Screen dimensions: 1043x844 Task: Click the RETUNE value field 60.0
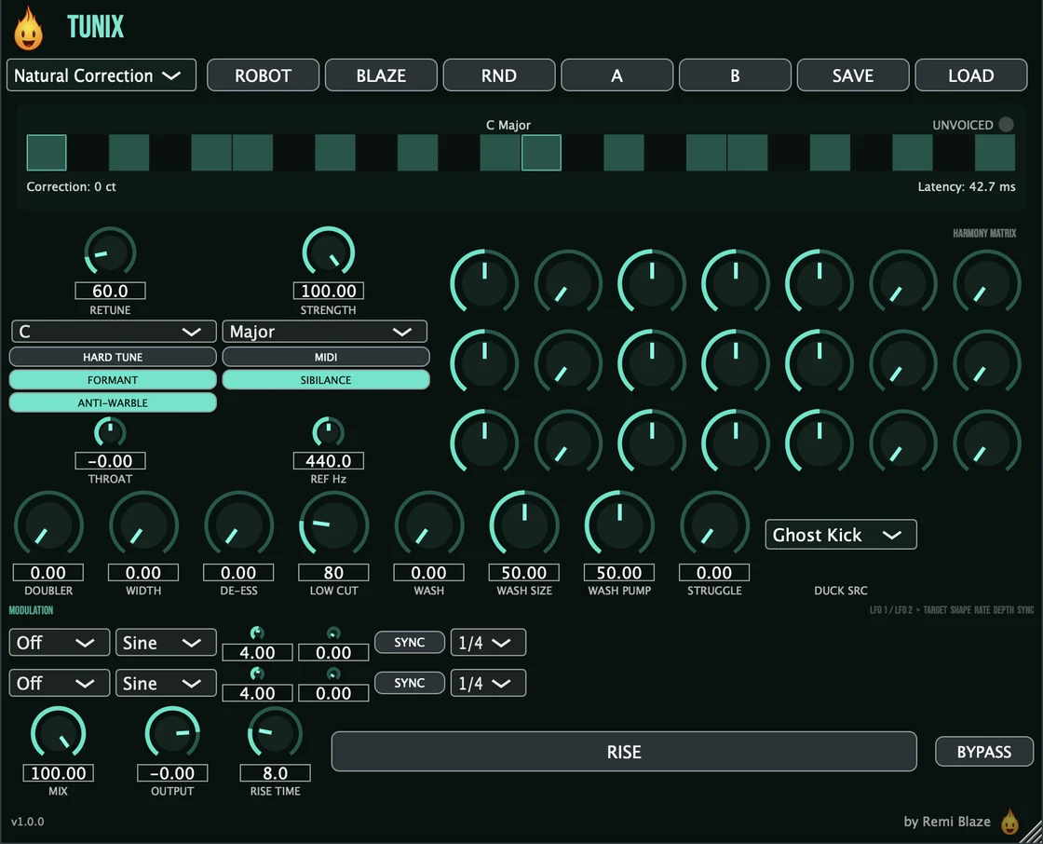tap(110, 291)
